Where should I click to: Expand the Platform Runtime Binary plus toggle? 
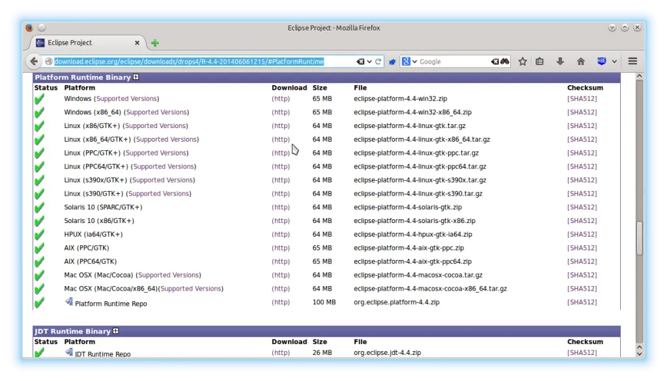(x=136, y=77)
